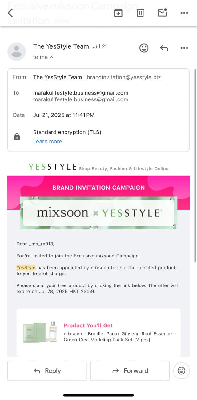Tap the reply arrow beside the sender

[x=164, y=48]
